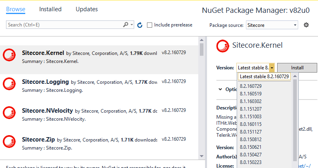Click the version dropdown scroll up arrow
The image size is (318, 168).
pos(295,76)
